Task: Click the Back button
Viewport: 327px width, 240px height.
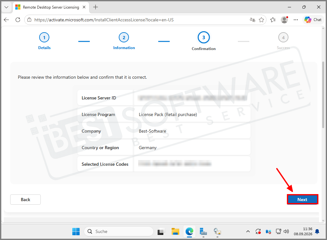Action: (x=25, y=200)
